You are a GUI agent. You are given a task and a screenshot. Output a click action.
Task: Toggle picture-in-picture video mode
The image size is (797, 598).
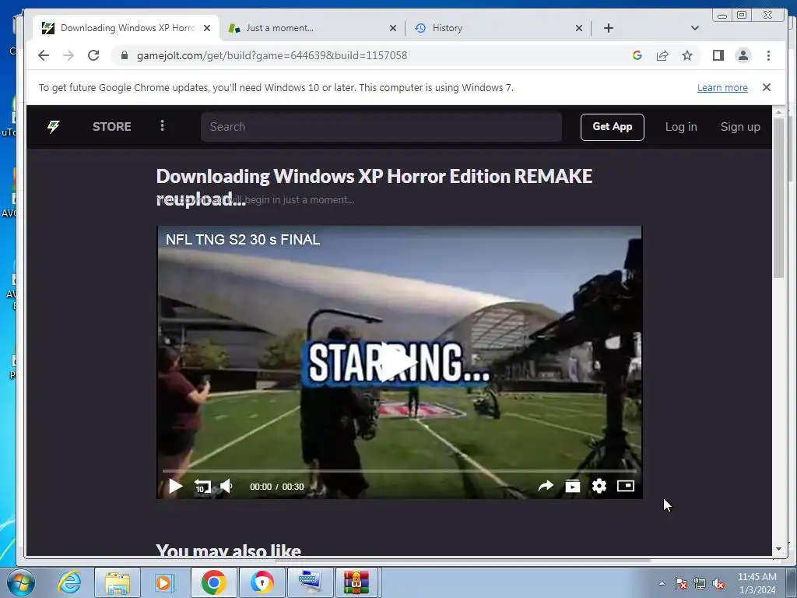point(625,486)
